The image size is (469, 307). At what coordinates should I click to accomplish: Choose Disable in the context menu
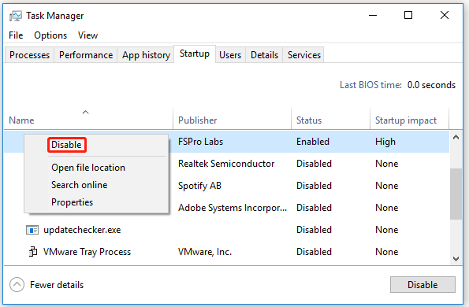66,145
